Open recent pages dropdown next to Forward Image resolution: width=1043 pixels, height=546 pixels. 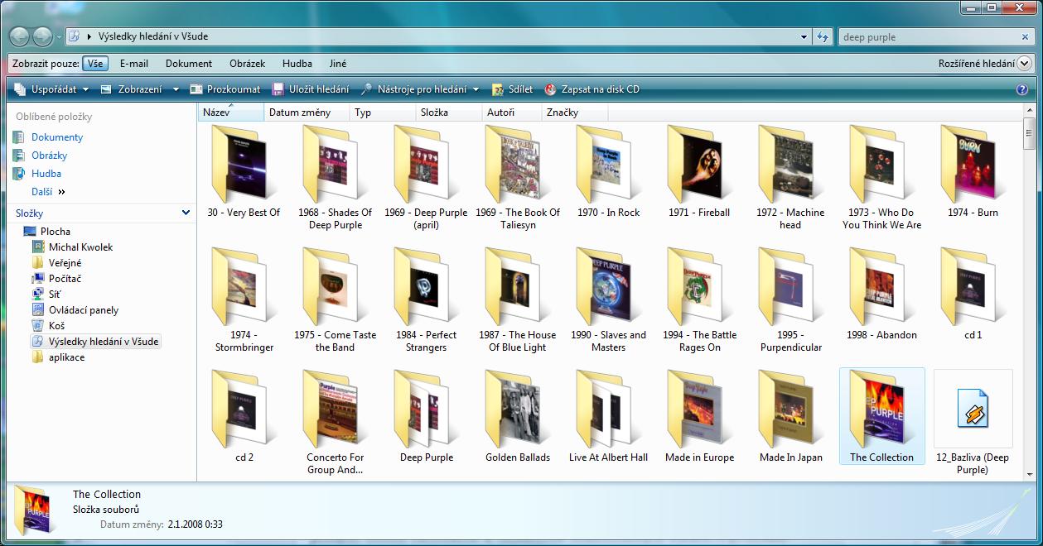[59, 37]
